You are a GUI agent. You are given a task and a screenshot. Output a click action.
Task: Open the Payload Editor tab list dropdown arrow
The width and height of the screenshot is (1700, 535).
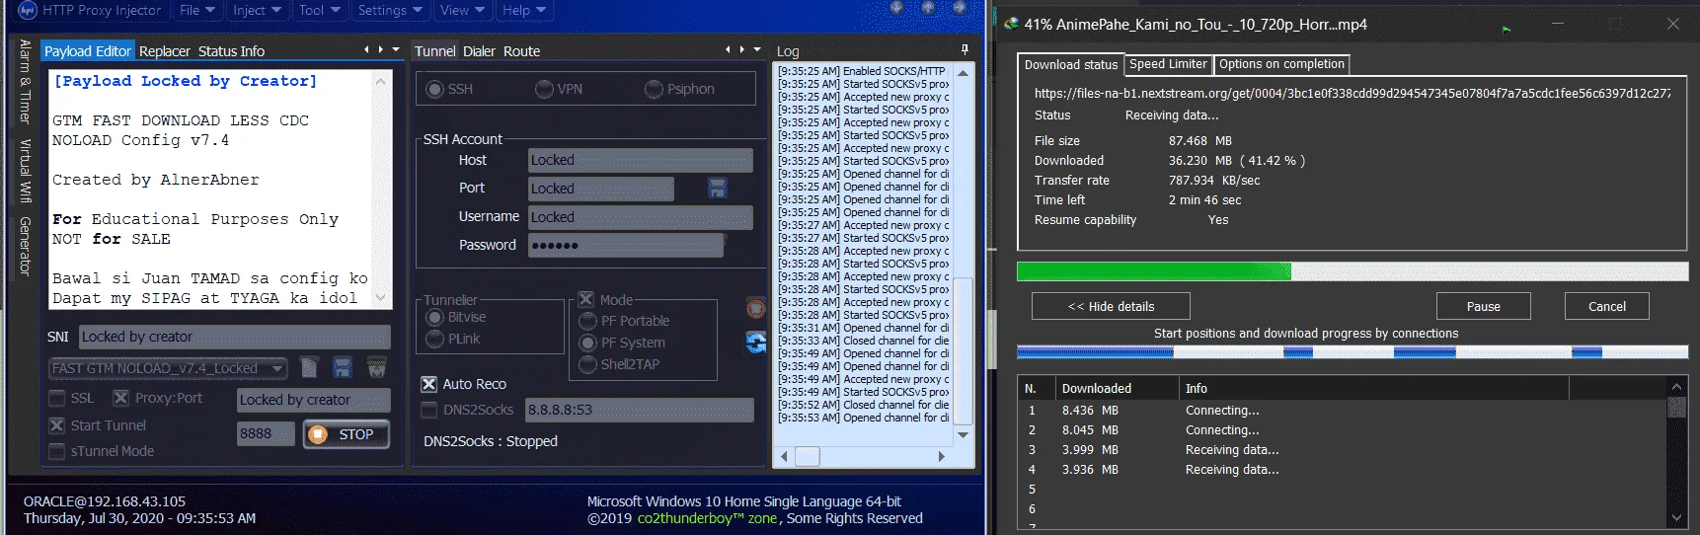click(x=396, y=49)
